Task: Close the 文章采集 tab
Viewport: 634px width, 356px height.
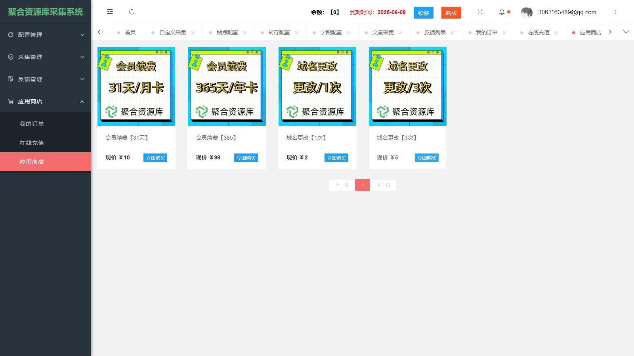Action: 401,32
